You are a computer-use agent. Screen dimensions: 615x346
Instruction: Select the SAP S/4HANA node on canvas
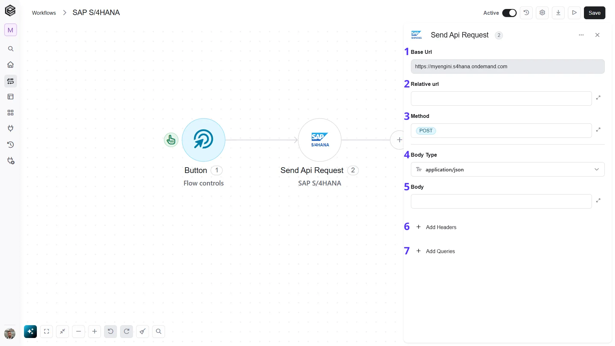pos(320,140)
